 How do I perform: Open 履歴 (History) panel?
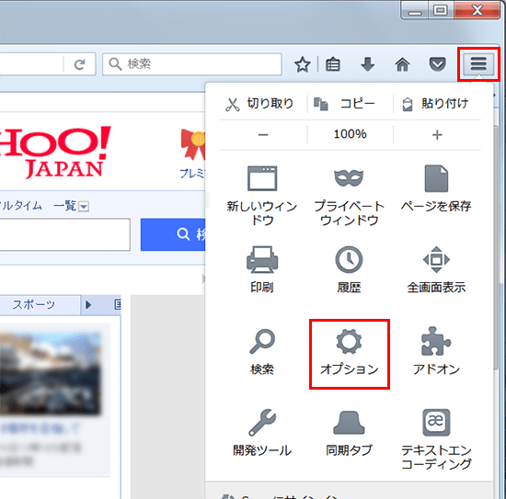click(350, 269)
